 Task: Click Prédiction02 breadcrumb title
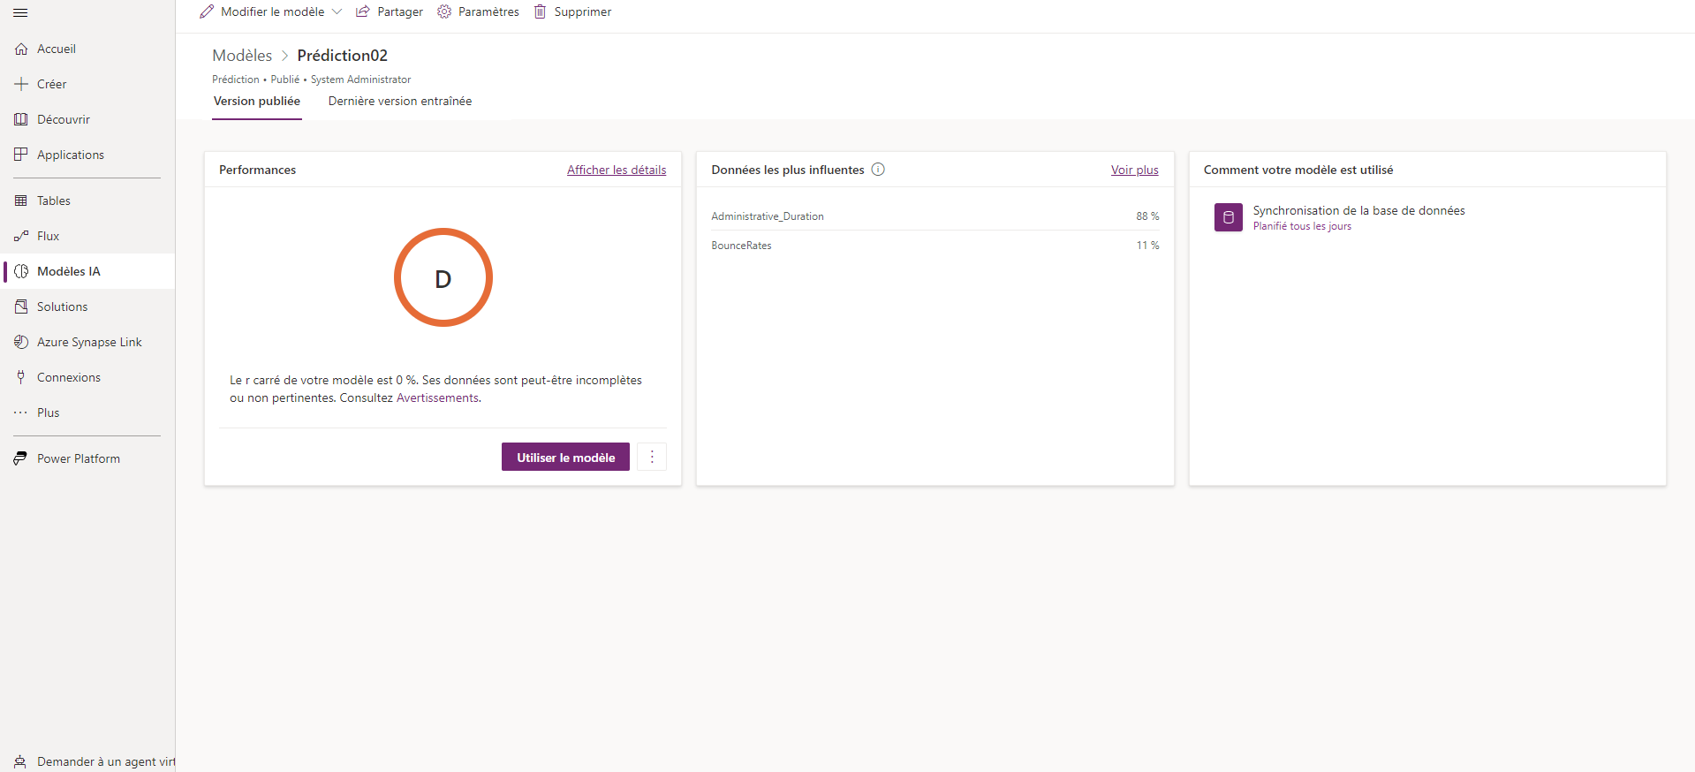[343, 56]
